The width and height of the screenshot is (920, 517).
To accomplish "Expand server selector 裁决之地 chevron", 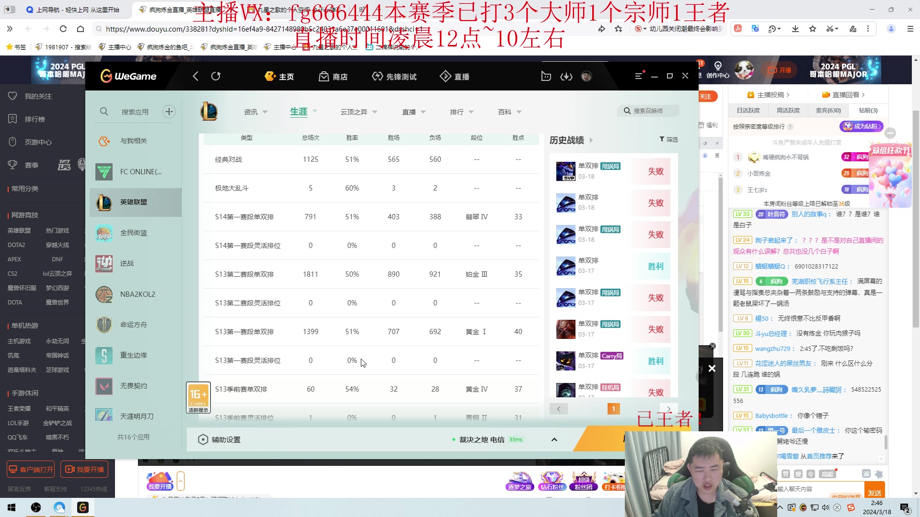I will [554, 439].
